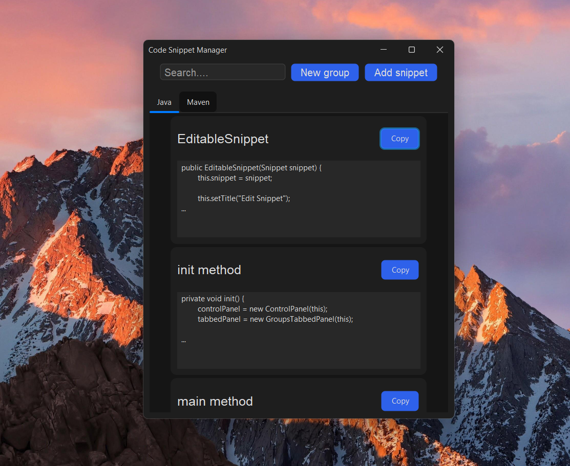The width and height of the screenshot is (570, 466).
Task: Click line 'controlPanel = new ControlPanel(this);'
Action: pos(262,309)
